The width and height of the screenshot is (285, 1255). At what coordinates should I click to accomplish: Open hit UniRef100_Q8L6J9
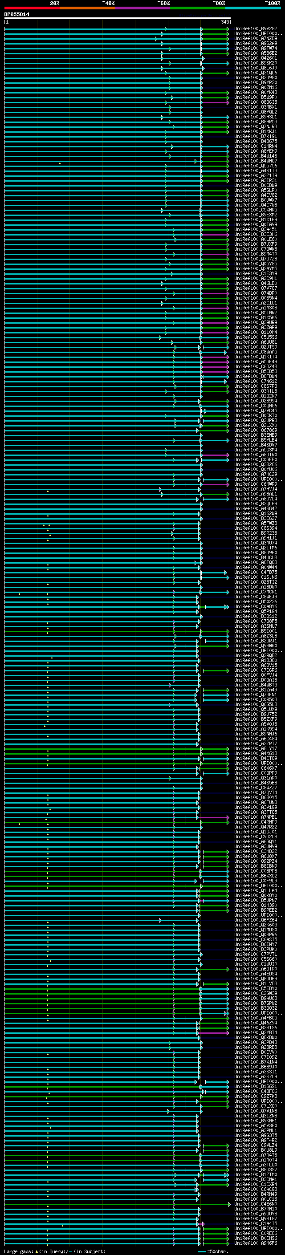(x=256, y=68)
